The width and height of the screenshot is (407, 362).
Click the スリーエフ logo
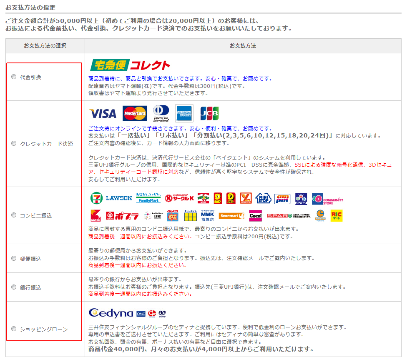coord(301,199)
